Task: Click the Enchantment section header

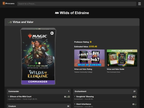Action: (x=105, y=91)
